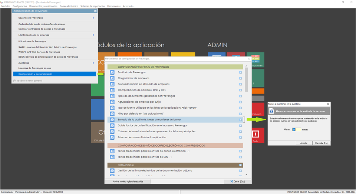Expand the Auditorías submenu arrow
Image resolution: width=356 pixels, height=194 pixels.
tap(93, 63)
